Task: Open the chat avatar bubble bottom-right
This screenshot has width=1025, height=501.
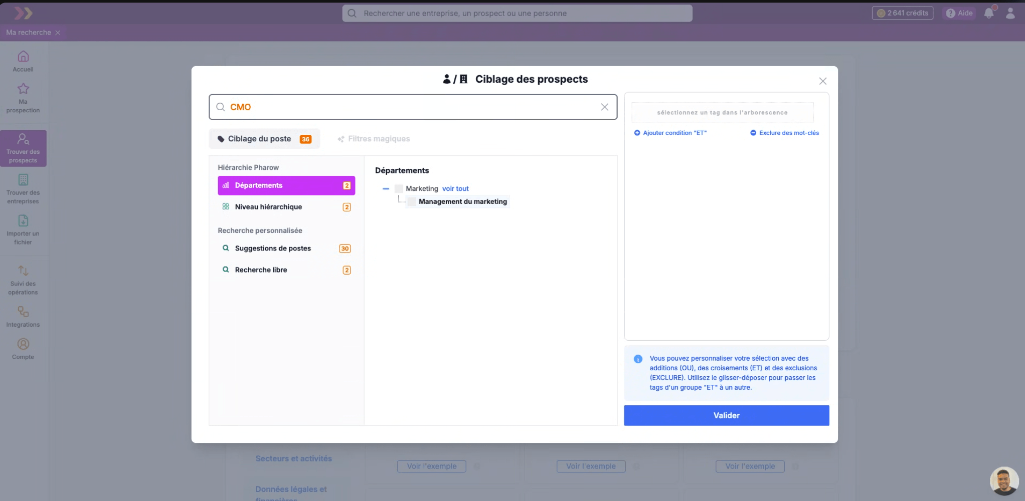Action: [x=1004, y=481]
